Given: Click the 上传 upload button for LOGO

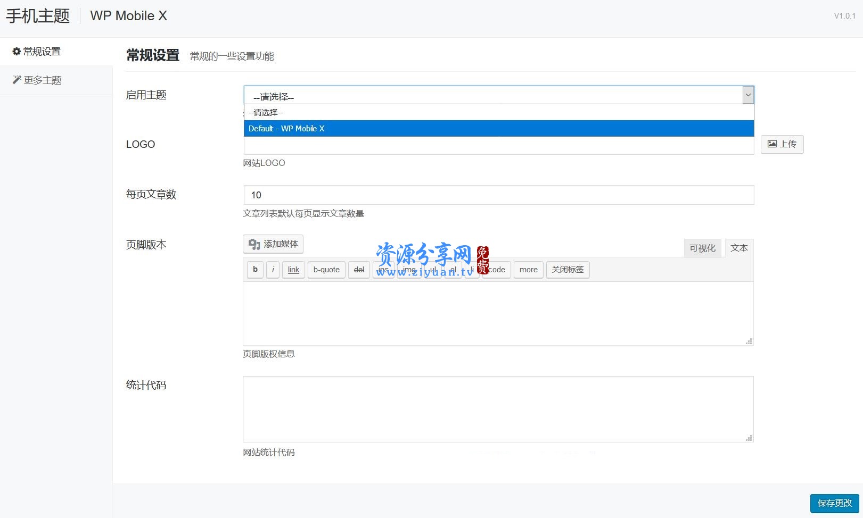Looking at the screenshot, I should tap(782, 144).
